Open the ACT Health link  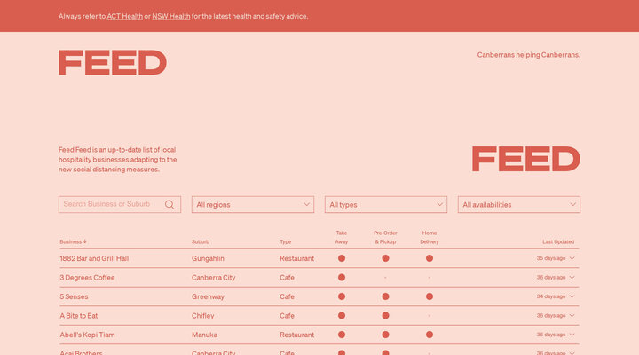pos(124,16)
